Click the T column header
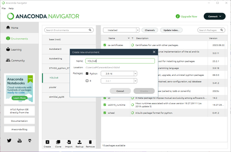Viewport: 231px width, 152px height. pyautogui.click(x=132, y=38)
